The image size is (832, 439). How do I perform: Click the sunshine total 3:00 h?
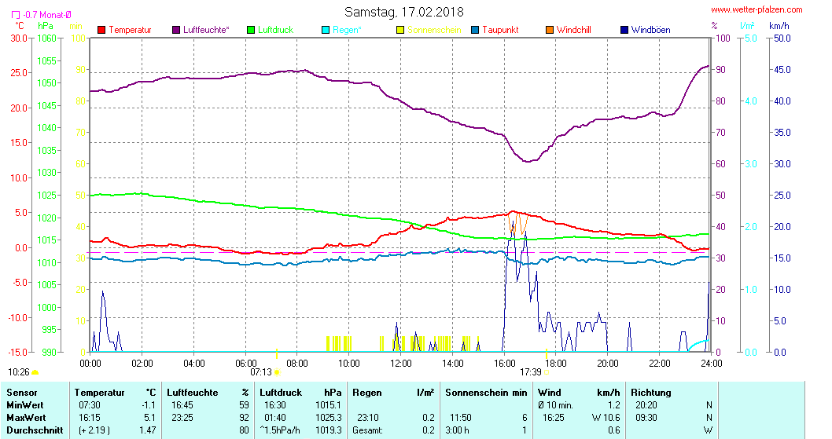point(457,430)
